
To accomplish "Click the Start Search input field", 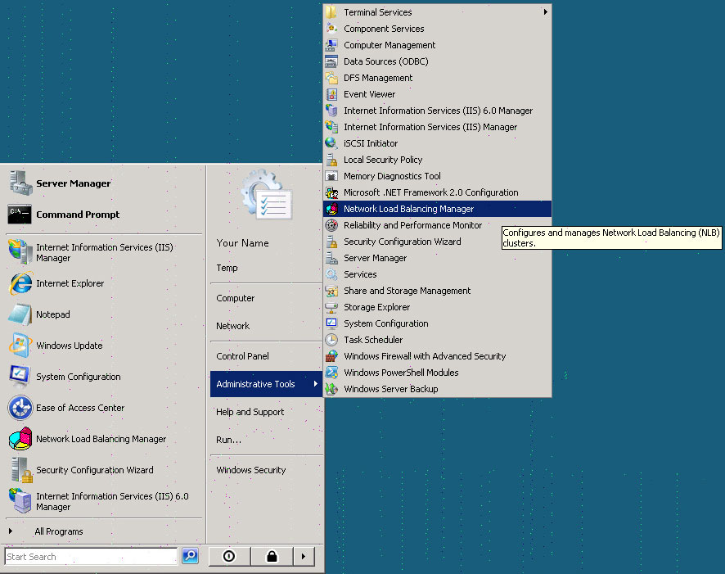I will (x=91, y=557).
